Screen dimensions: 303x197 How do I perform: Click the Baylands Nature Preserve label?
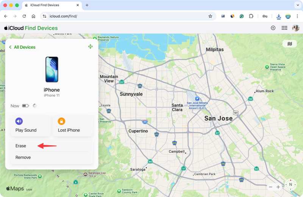pyautogui.click(x=108, y=39)
